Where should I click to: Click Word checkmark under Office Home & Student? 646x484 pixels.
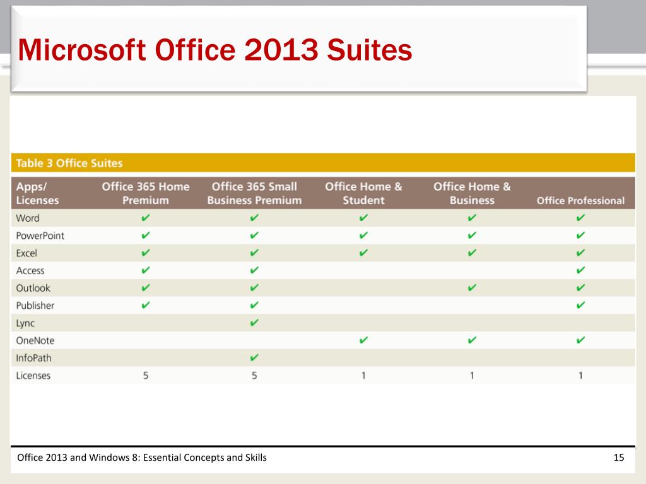click(363, 217)
